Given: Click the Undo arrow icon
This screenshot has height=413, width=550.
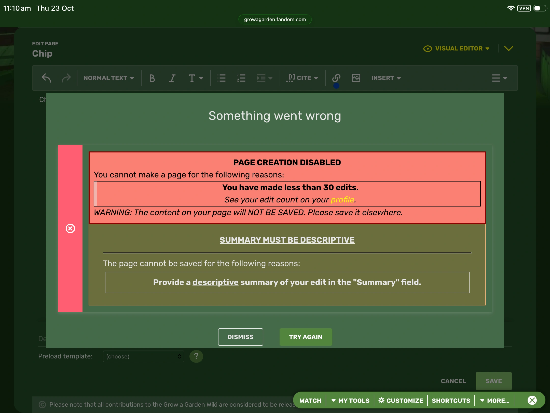Looking at the screenshot, I should pos(46,78).
